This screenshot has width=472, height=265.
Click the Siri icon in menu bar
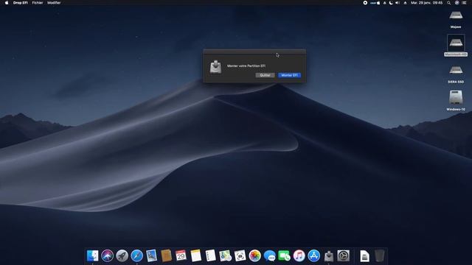(457, 3)
